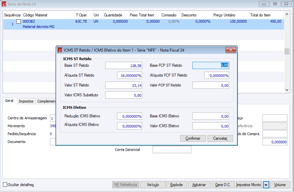Screen dimensions: 294x192
Task: Click the icon in the ICMS ST Retido dialog title
Action: pos(60,50)
